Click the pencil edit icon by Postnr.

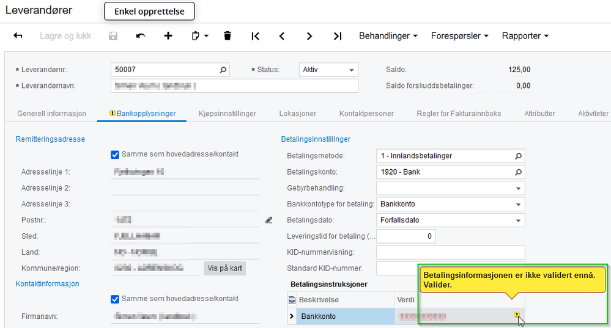coord(269,220)
